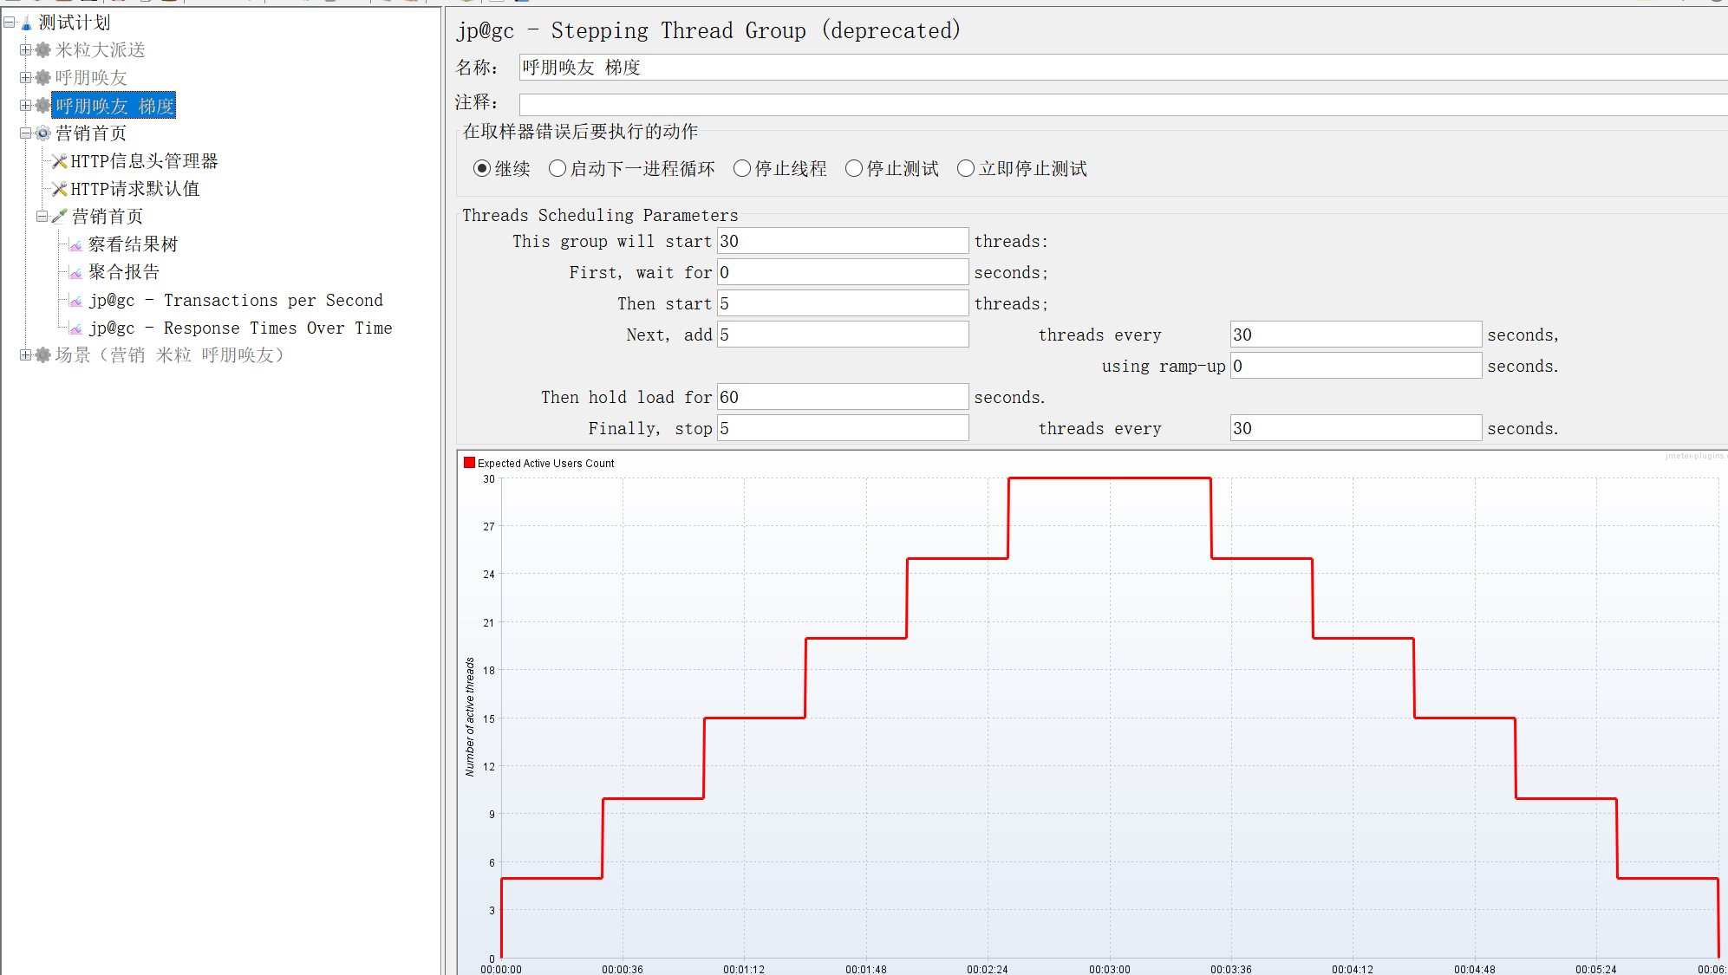Click the 名称 name field
The height and width of the screenshot is (975, 1728).
pos(1123,68)
